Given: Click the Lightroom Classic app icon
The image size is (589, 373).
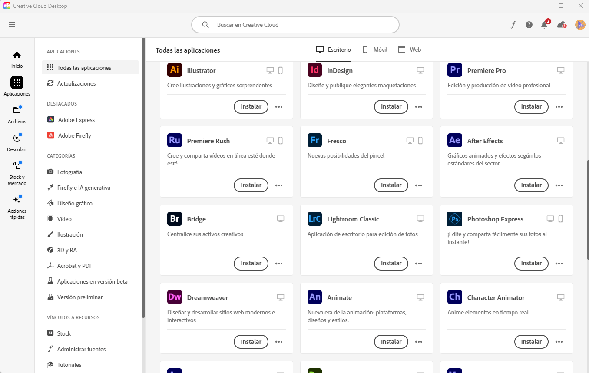Looking at the screenshot, I should click(x=314, y=219).
